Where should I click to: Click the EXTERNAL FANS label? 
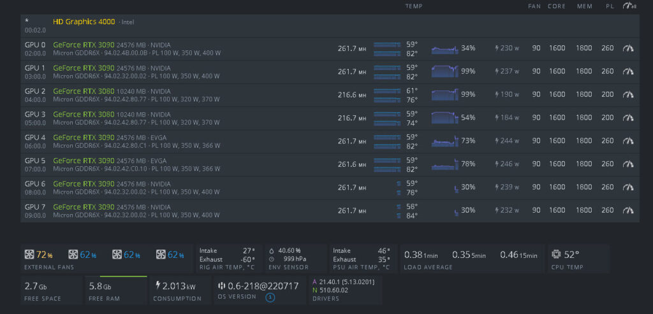point(49,267)
